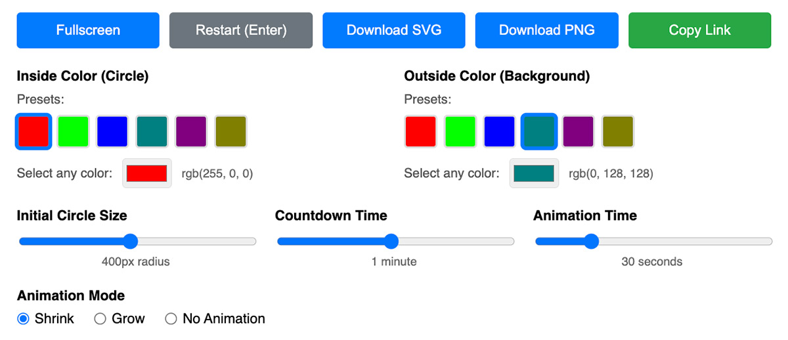Click the Fullscreen button

click(x=88, y=30)
